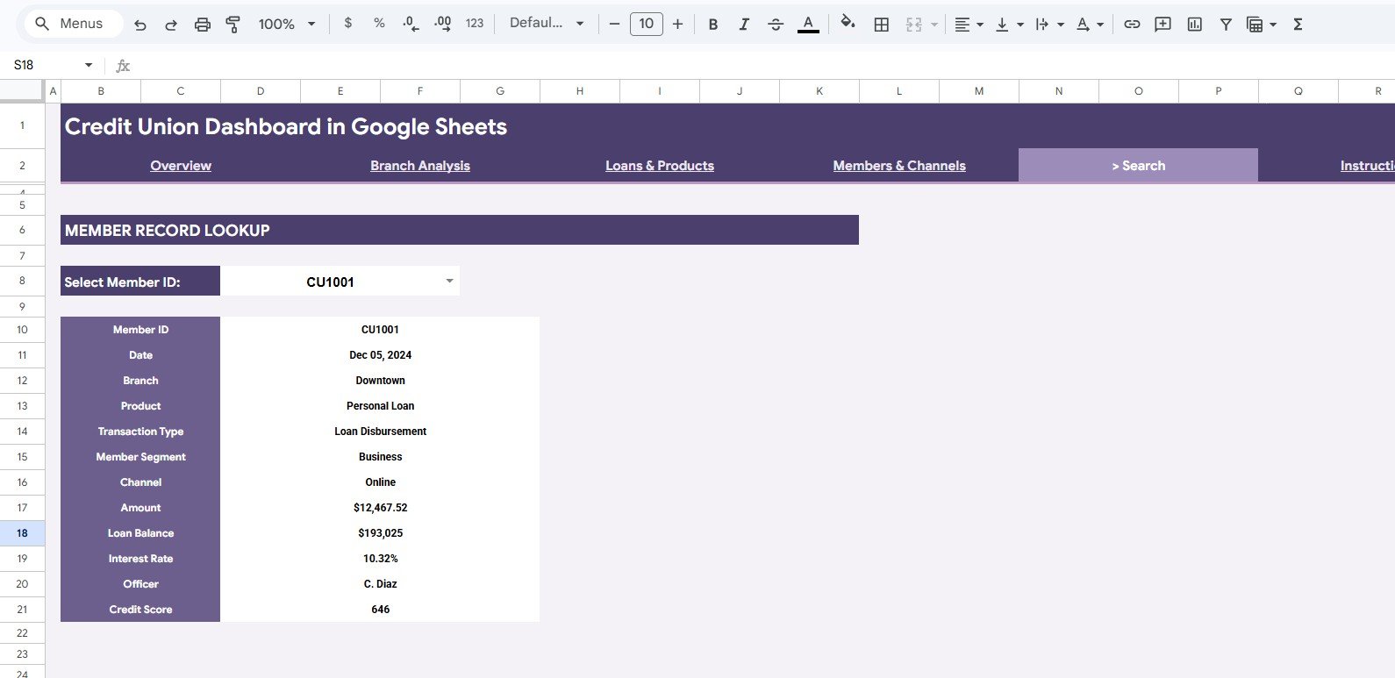Open more number formats (123)
This screenshot has height=678, width=1395.
(475, 24)
